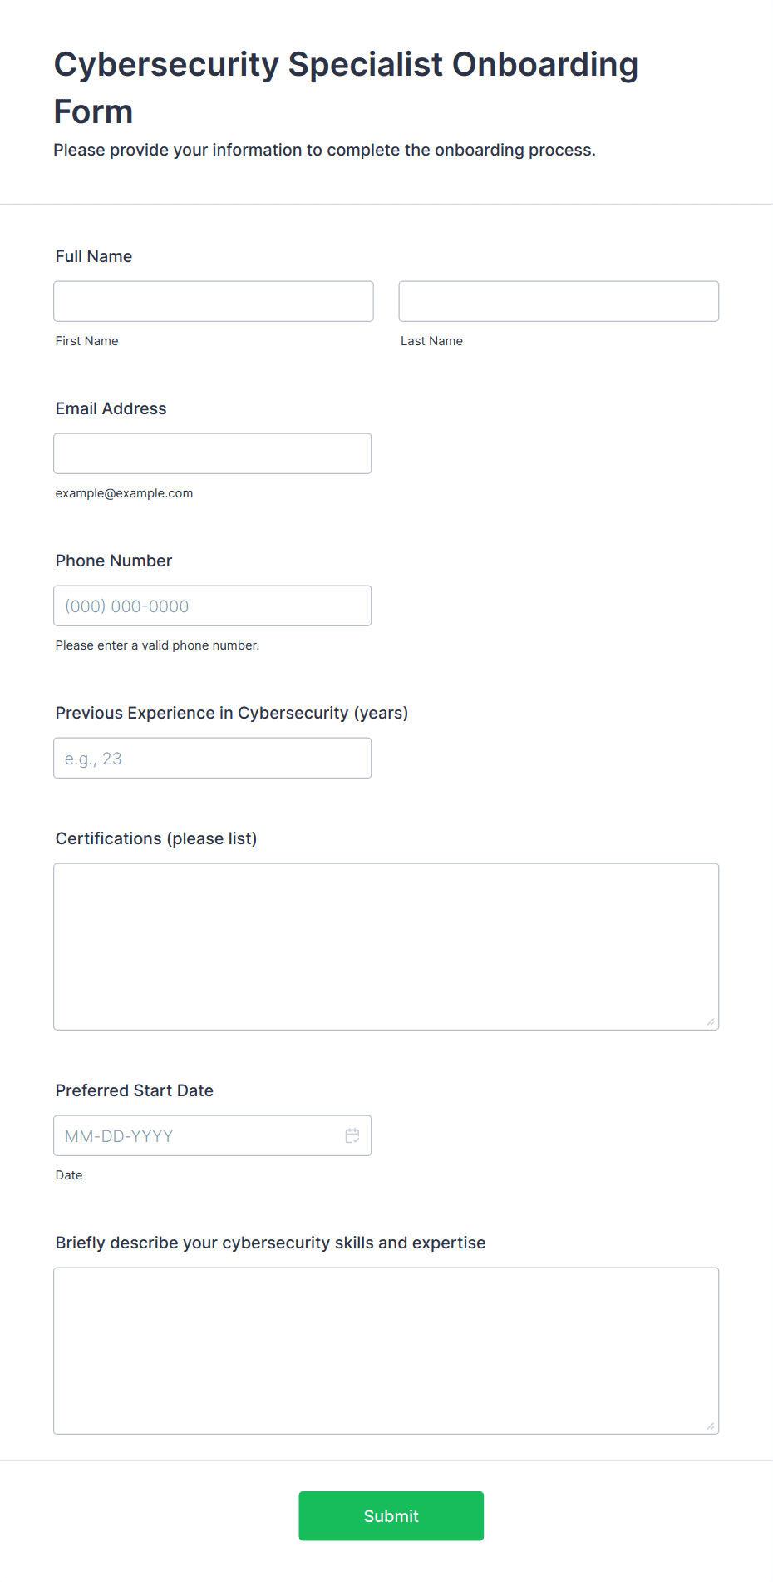The height and width of the screenshot is (1582, 773).
Task: Click the years of experience field
Action: click(213, 758)
